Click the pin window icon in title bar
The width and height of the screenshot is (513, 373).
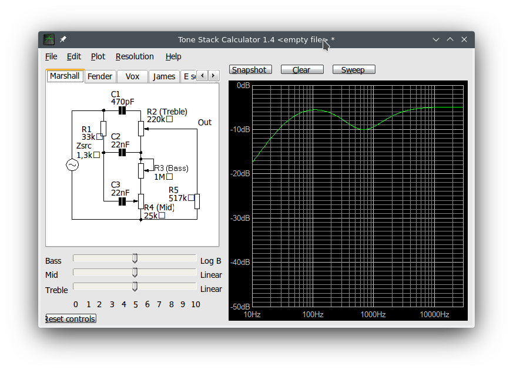[x=63, y=39]
